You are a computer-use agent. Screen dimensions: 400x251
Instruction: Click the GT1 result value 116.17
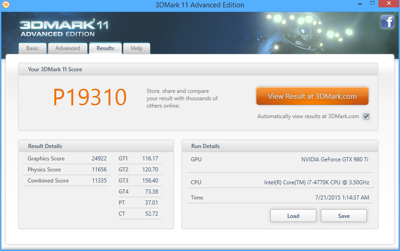pos(150,159)
